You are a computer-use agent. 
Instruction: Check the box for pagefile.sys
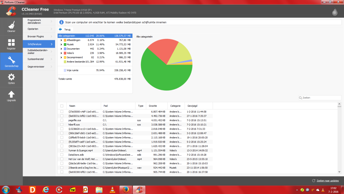(x=62, y=120)
